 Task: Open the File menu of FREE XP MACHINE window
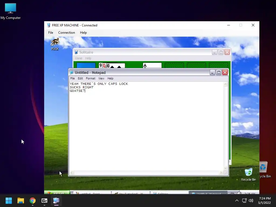point(51,33)
